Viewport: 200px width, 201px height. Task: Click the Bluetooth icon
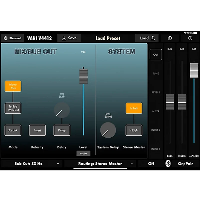click(168, 164)
